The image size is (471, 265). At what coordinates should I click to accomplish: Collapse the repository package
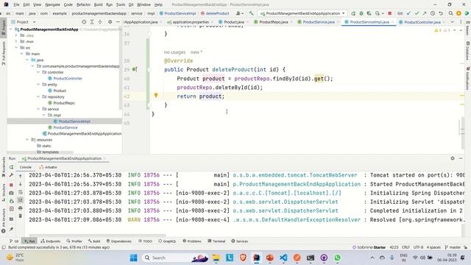38,96
